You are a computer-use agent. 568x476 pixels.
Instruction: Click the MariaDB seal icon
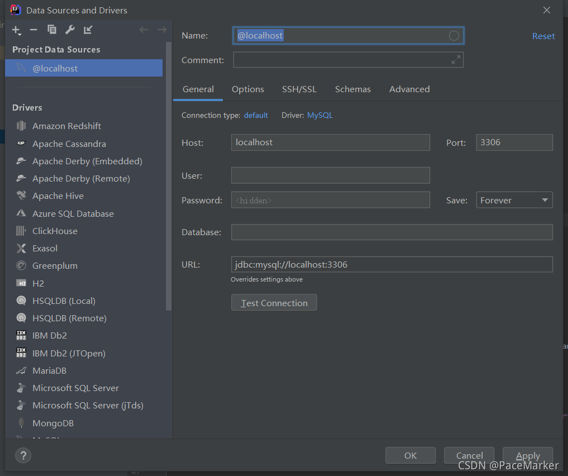(x=21, y=370)
